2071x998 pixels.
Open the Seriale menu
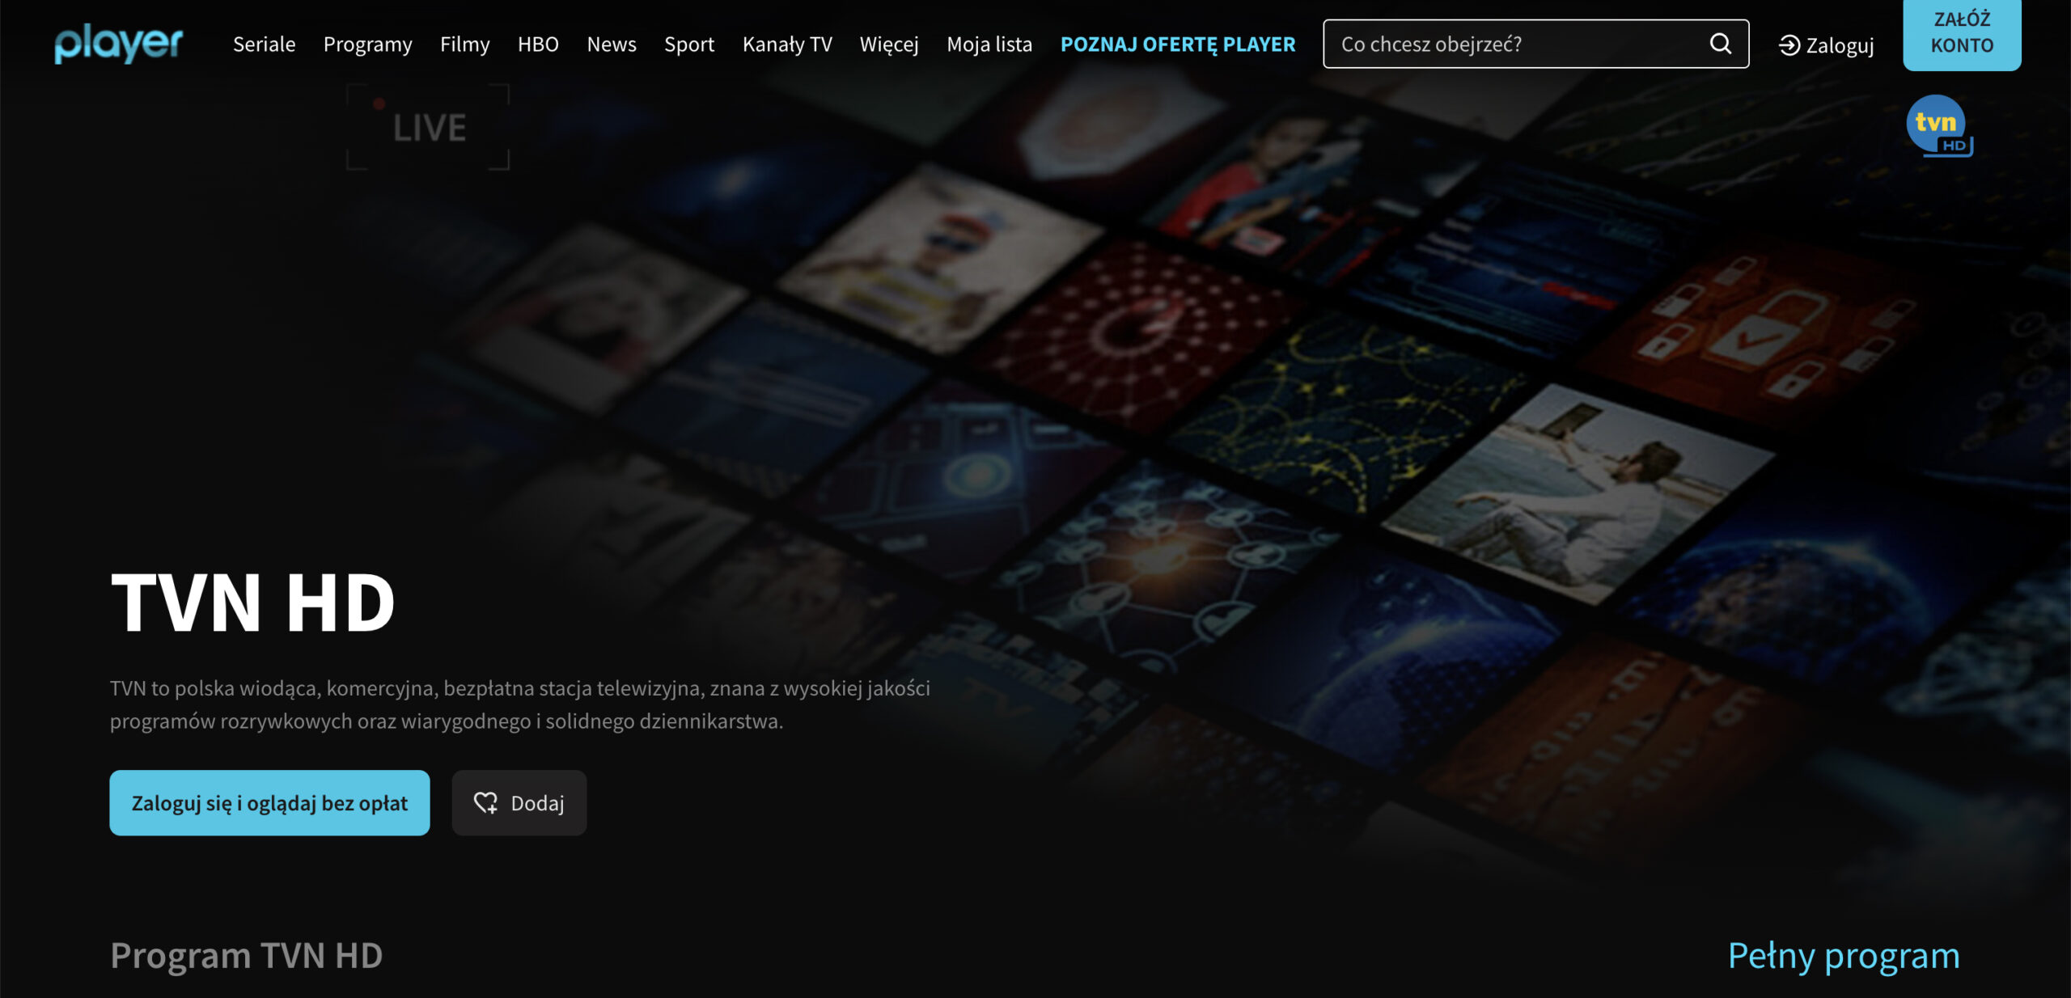[264, 44]
